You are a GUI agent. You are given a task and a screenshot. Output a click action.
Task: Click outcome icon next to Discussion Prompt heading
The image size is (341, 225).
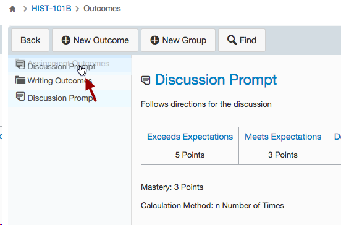(146, 80)
